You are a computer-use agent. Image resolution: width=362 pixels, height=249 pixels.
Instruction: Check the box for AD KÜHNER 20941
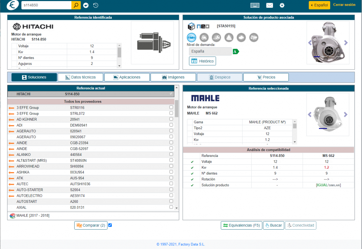(x=171, y=119)
